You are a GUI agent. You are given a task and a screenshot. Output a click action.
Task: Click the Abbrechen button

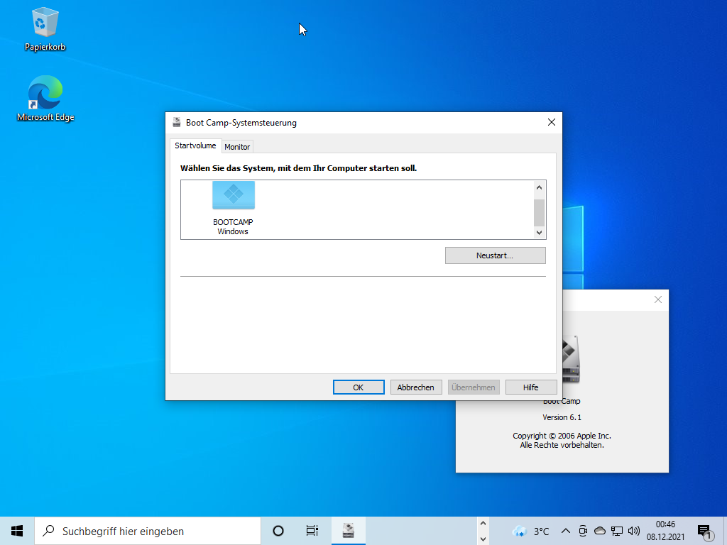(416, 387)
